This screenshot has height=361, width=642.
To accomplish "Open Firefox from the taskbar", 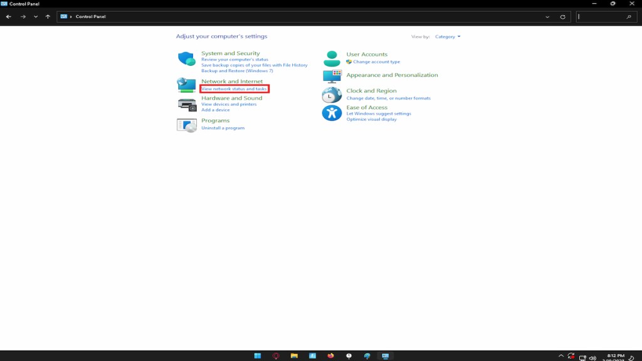I will 330,356.
